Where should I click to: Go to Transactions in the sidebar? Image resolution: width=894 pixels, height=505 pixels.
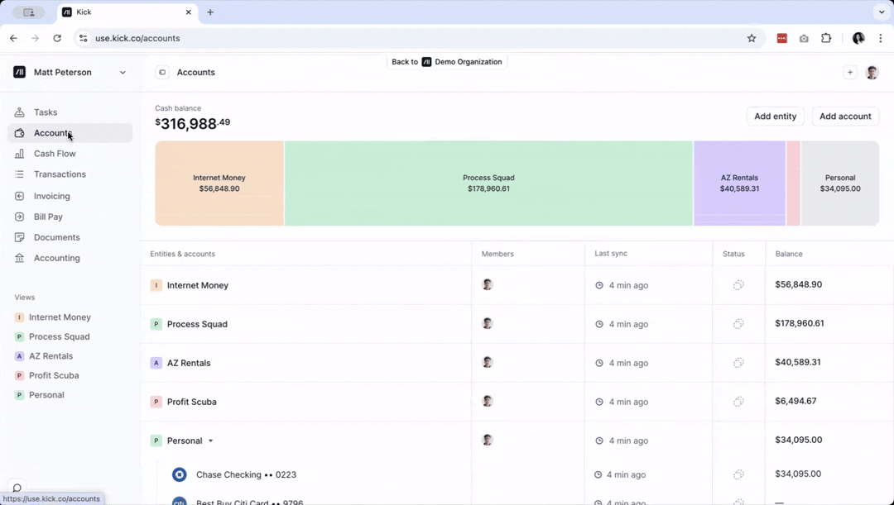coord(60,174)
